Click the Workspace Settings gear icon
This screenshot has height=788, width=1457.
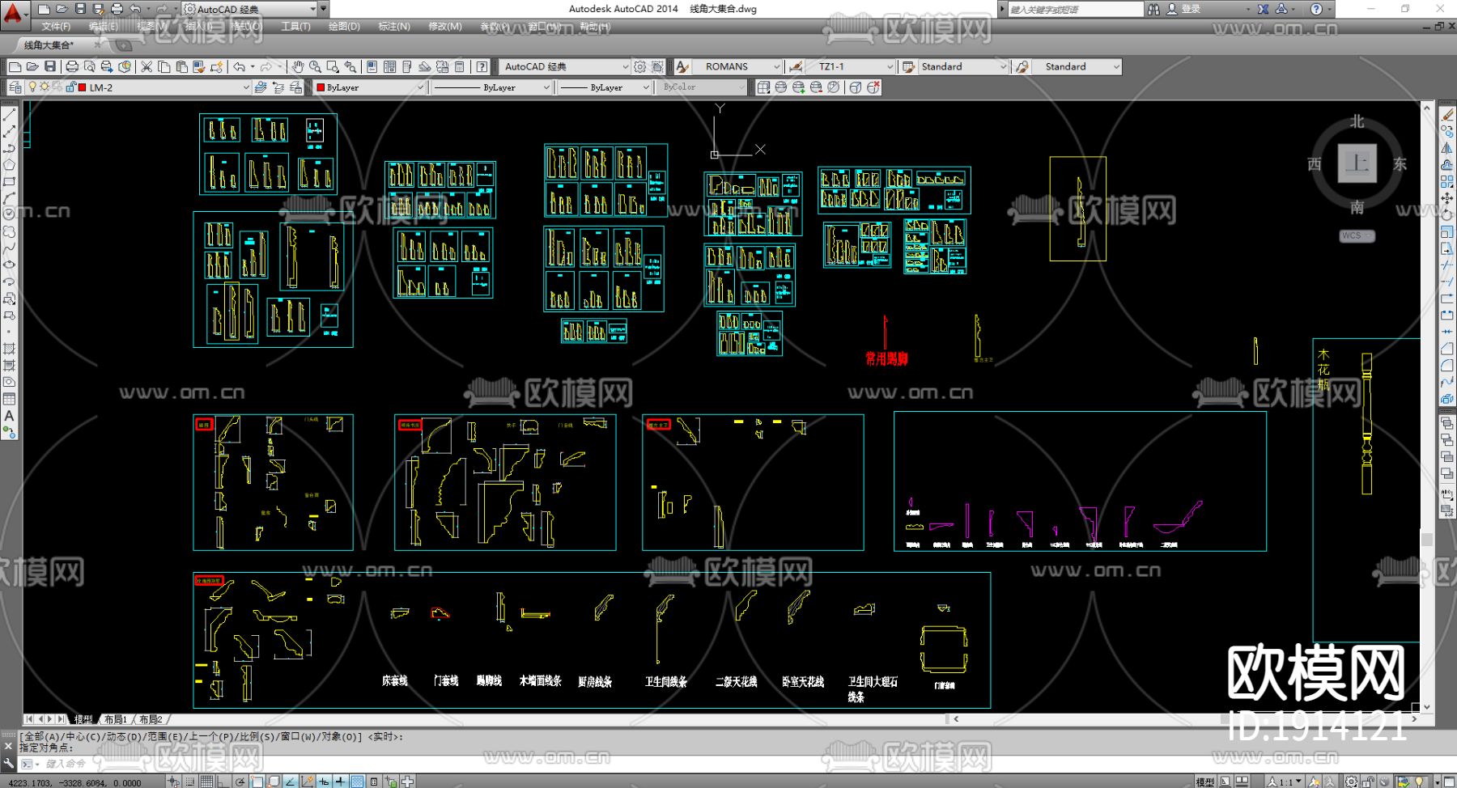[640, 67]
